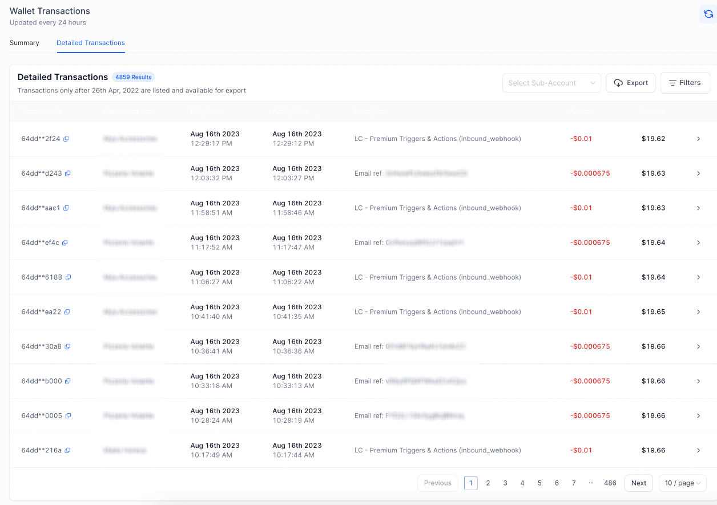This screenshot has height=505, width=717.
Task: Click the Export button
Action: pyautogui.click(x=630, y=83)
